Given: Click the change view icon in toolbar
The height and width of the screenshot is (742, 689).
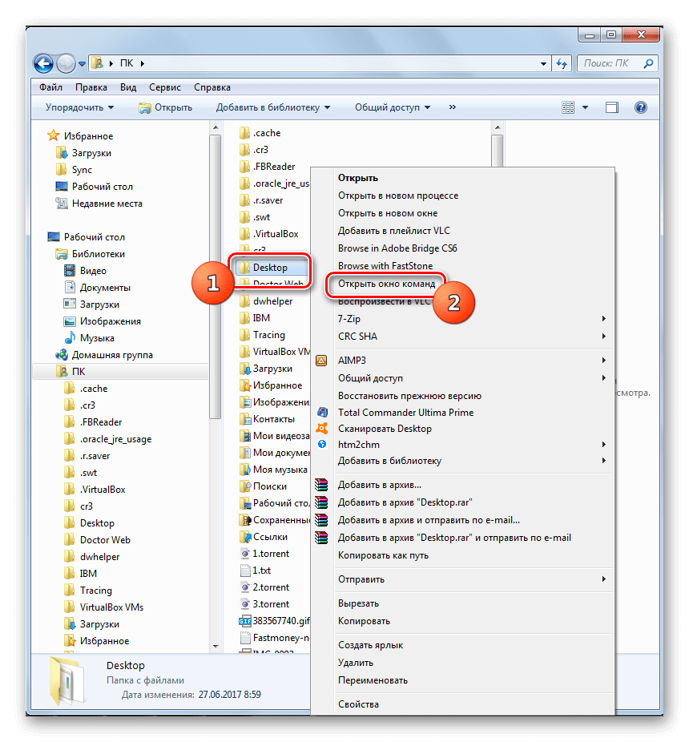Looking at the screenshot, I should click(569, 107).
